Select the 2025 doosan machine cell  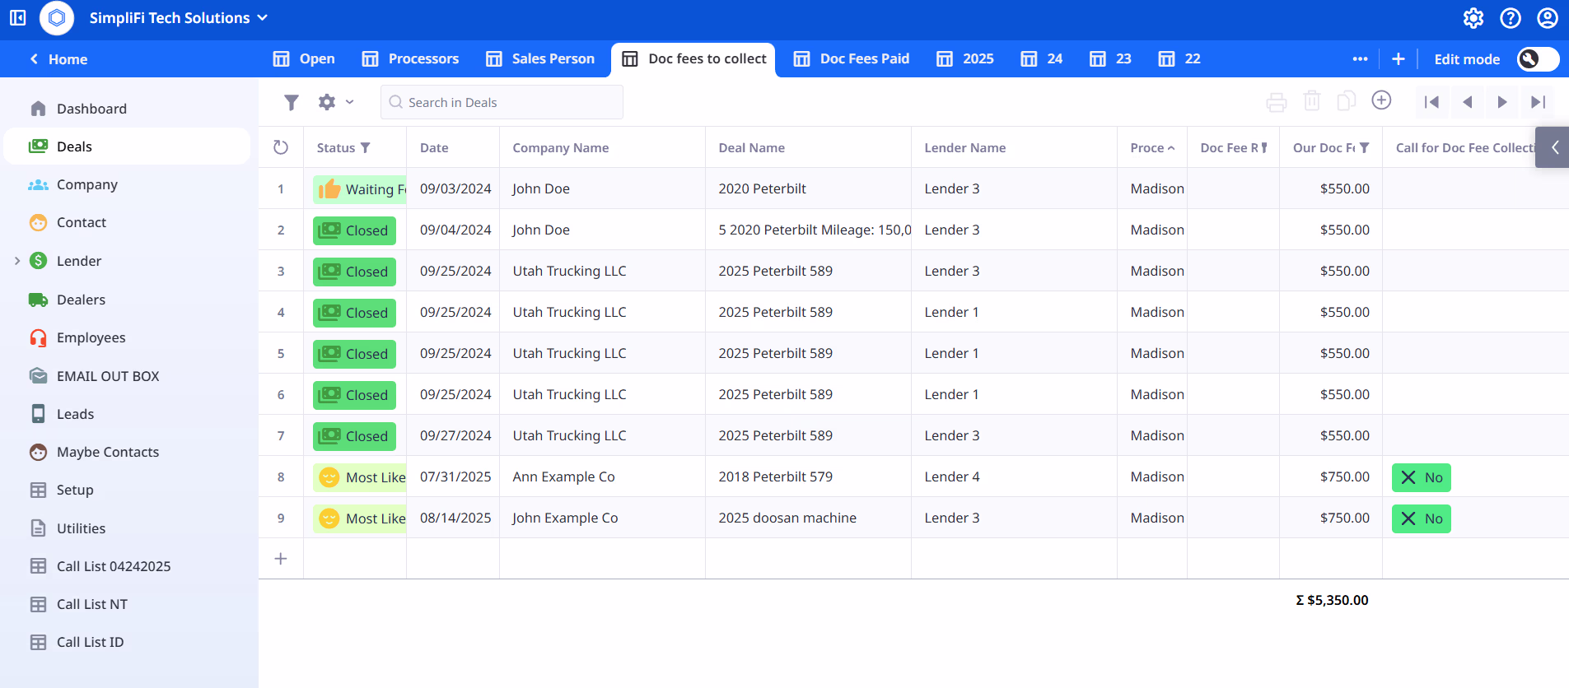(808, 518)
